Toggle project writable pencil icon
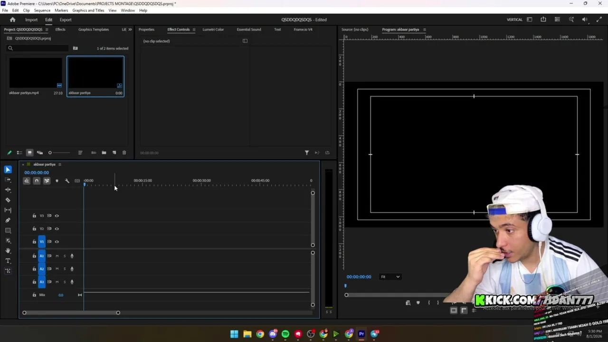608x342 pixels. point(9,152)
